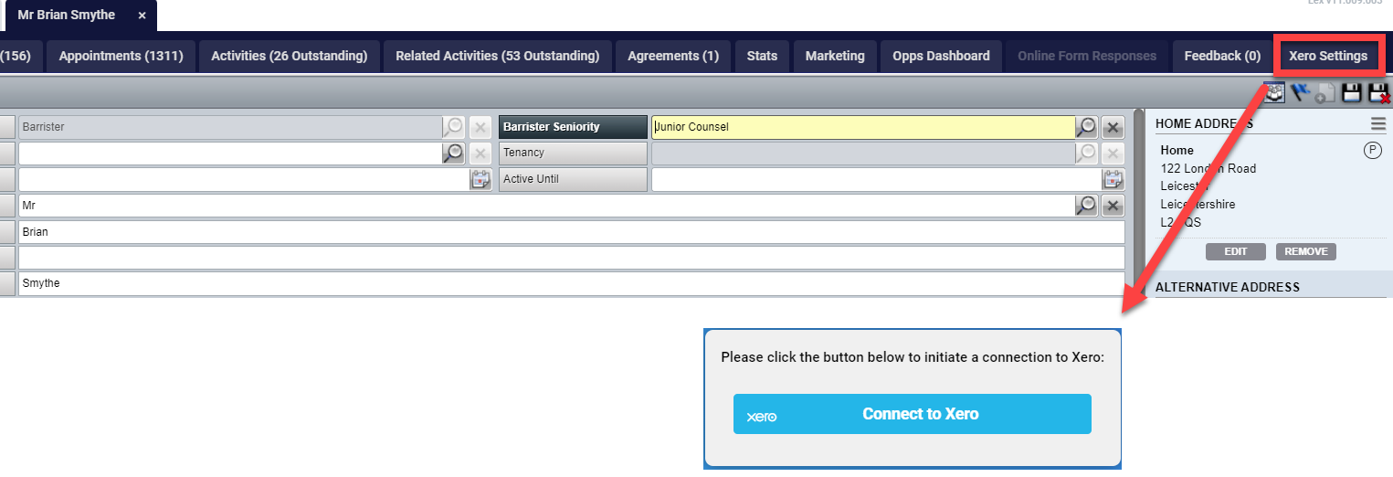Screen dimensions: 1393x477
Task: Click EDIT under Home address
Action: tap(1236, 251)
